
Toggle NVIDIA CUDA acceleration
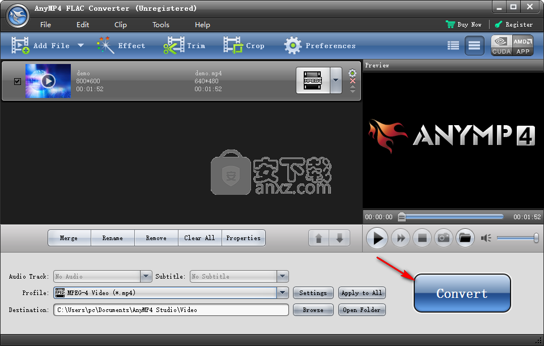coord(501,45)
